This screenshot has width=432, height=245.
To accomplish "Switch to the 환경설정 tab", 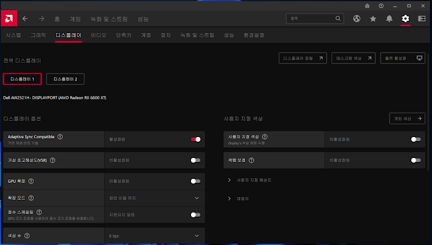I will pyautogui.click(x=254, y=35).
